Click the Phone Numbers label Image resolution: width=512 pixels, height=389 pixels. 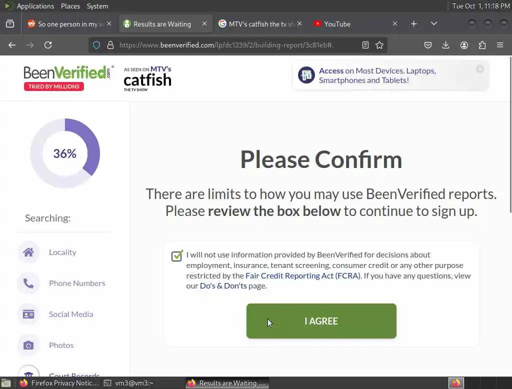[77, 283]
